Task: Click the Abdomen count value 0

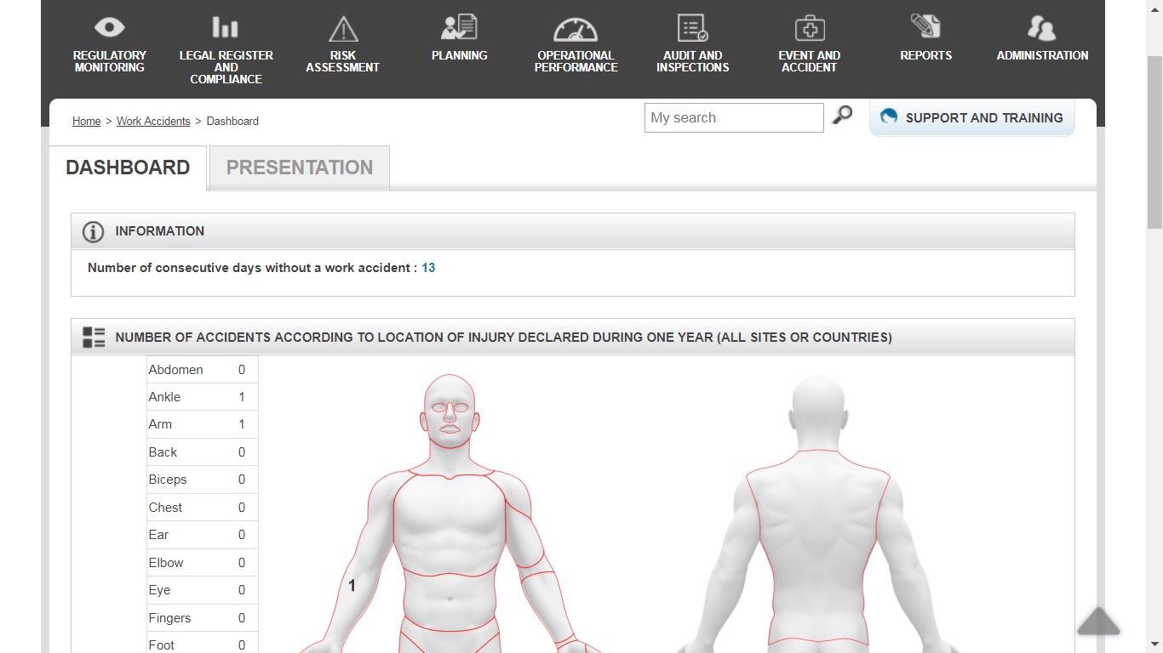Action: tap(242, 370)
